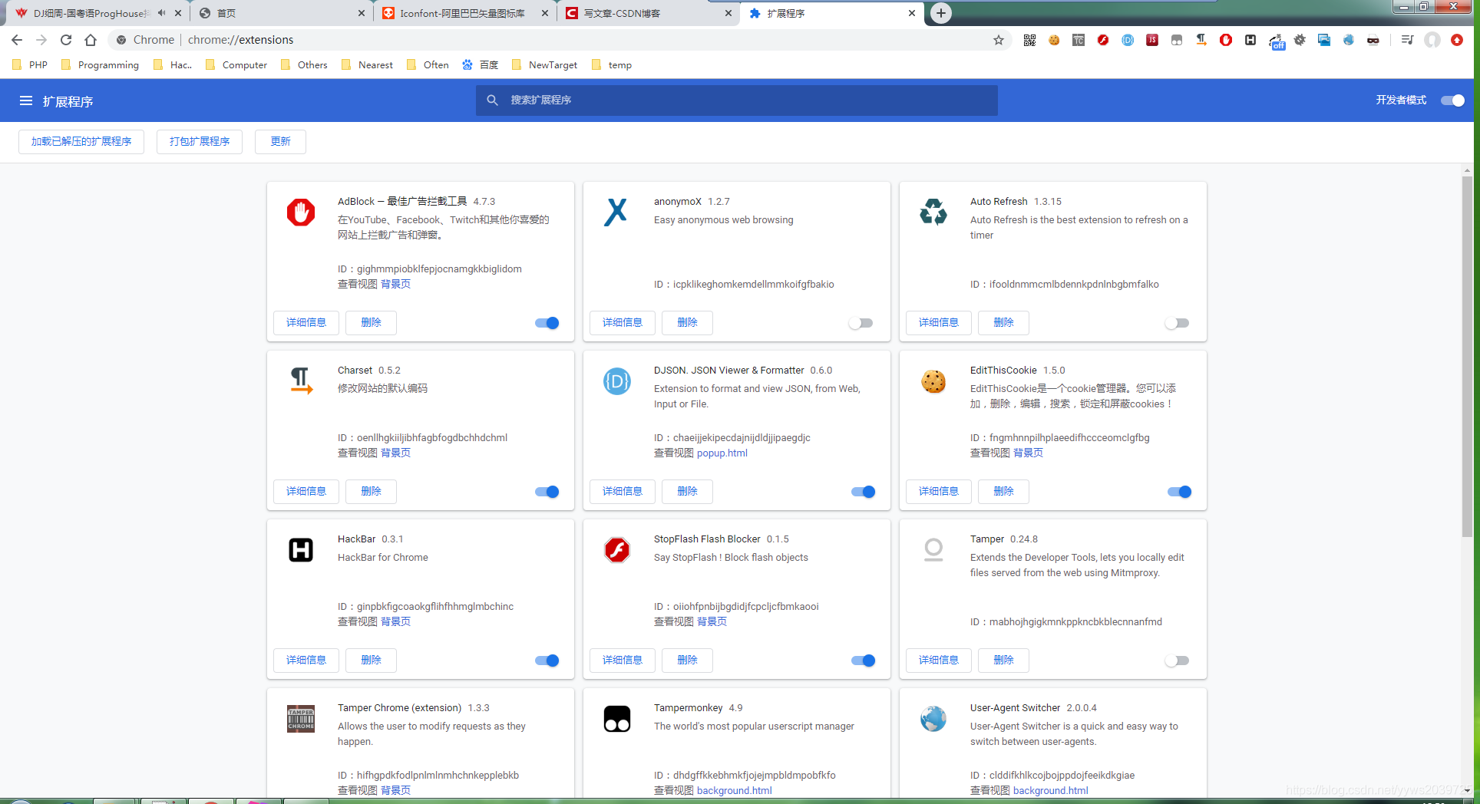Open the DJSON viewer toolbar icon

click(x=1128, y=39)
